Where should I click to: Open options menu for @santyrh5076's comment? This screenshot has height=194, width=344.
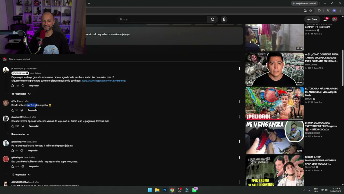tap(239, 117)
